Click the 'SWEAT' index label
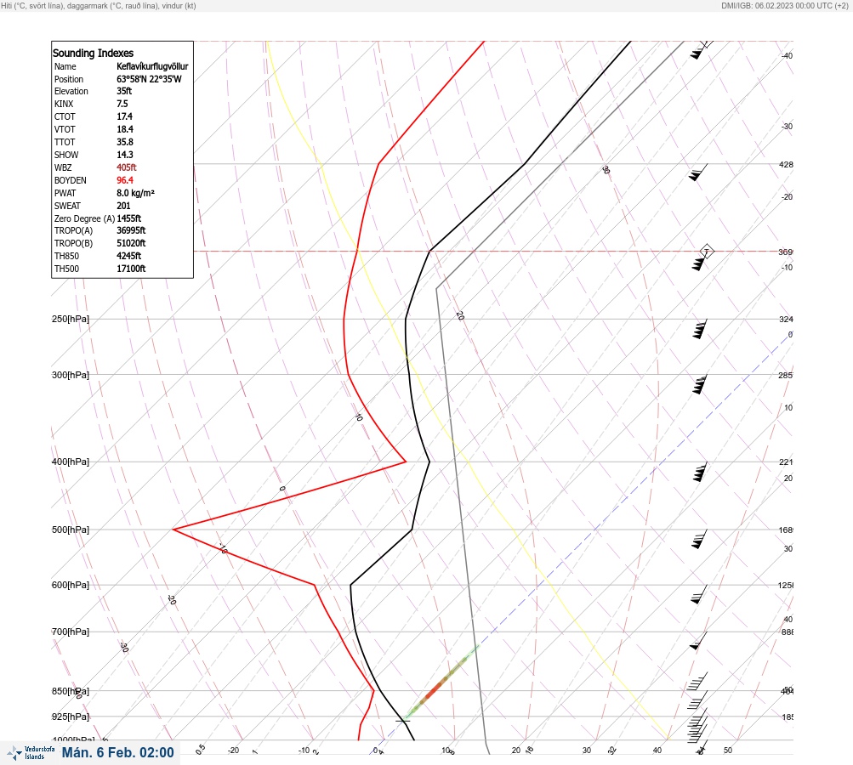Screen dimensions: 853x765 67,206
